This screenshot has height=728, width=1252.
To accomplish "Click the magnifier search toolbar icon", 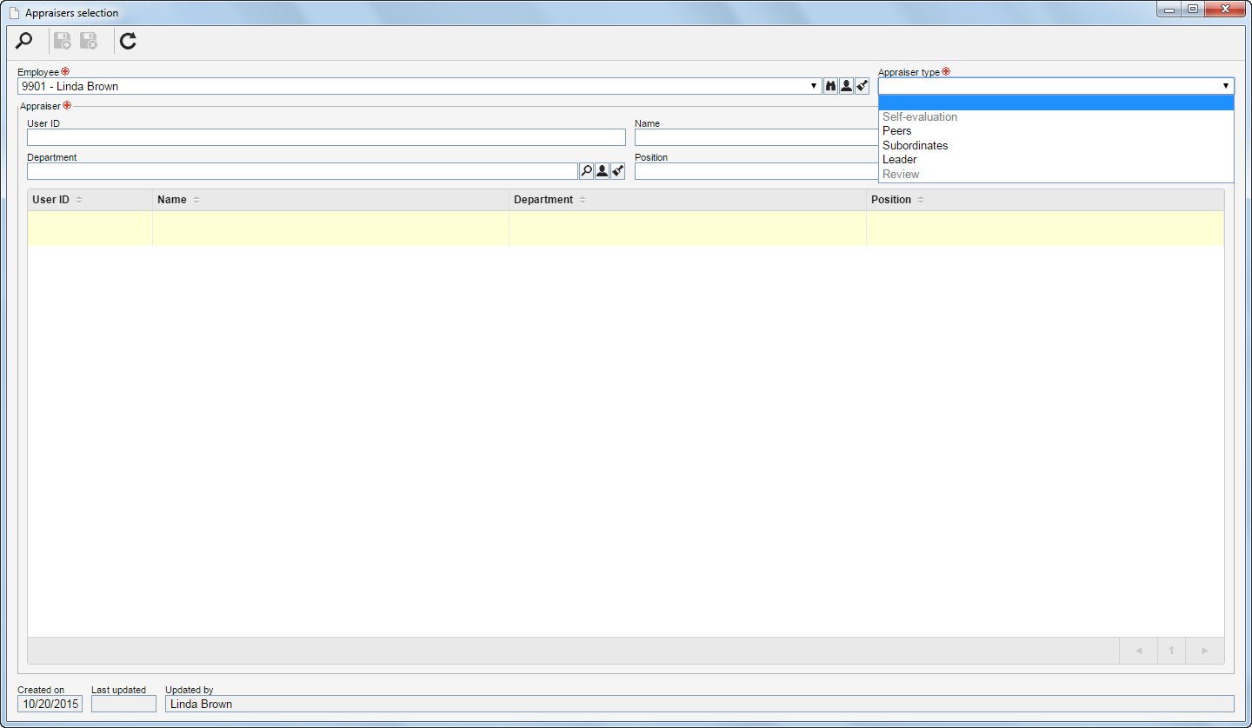I will coord(24,41).
